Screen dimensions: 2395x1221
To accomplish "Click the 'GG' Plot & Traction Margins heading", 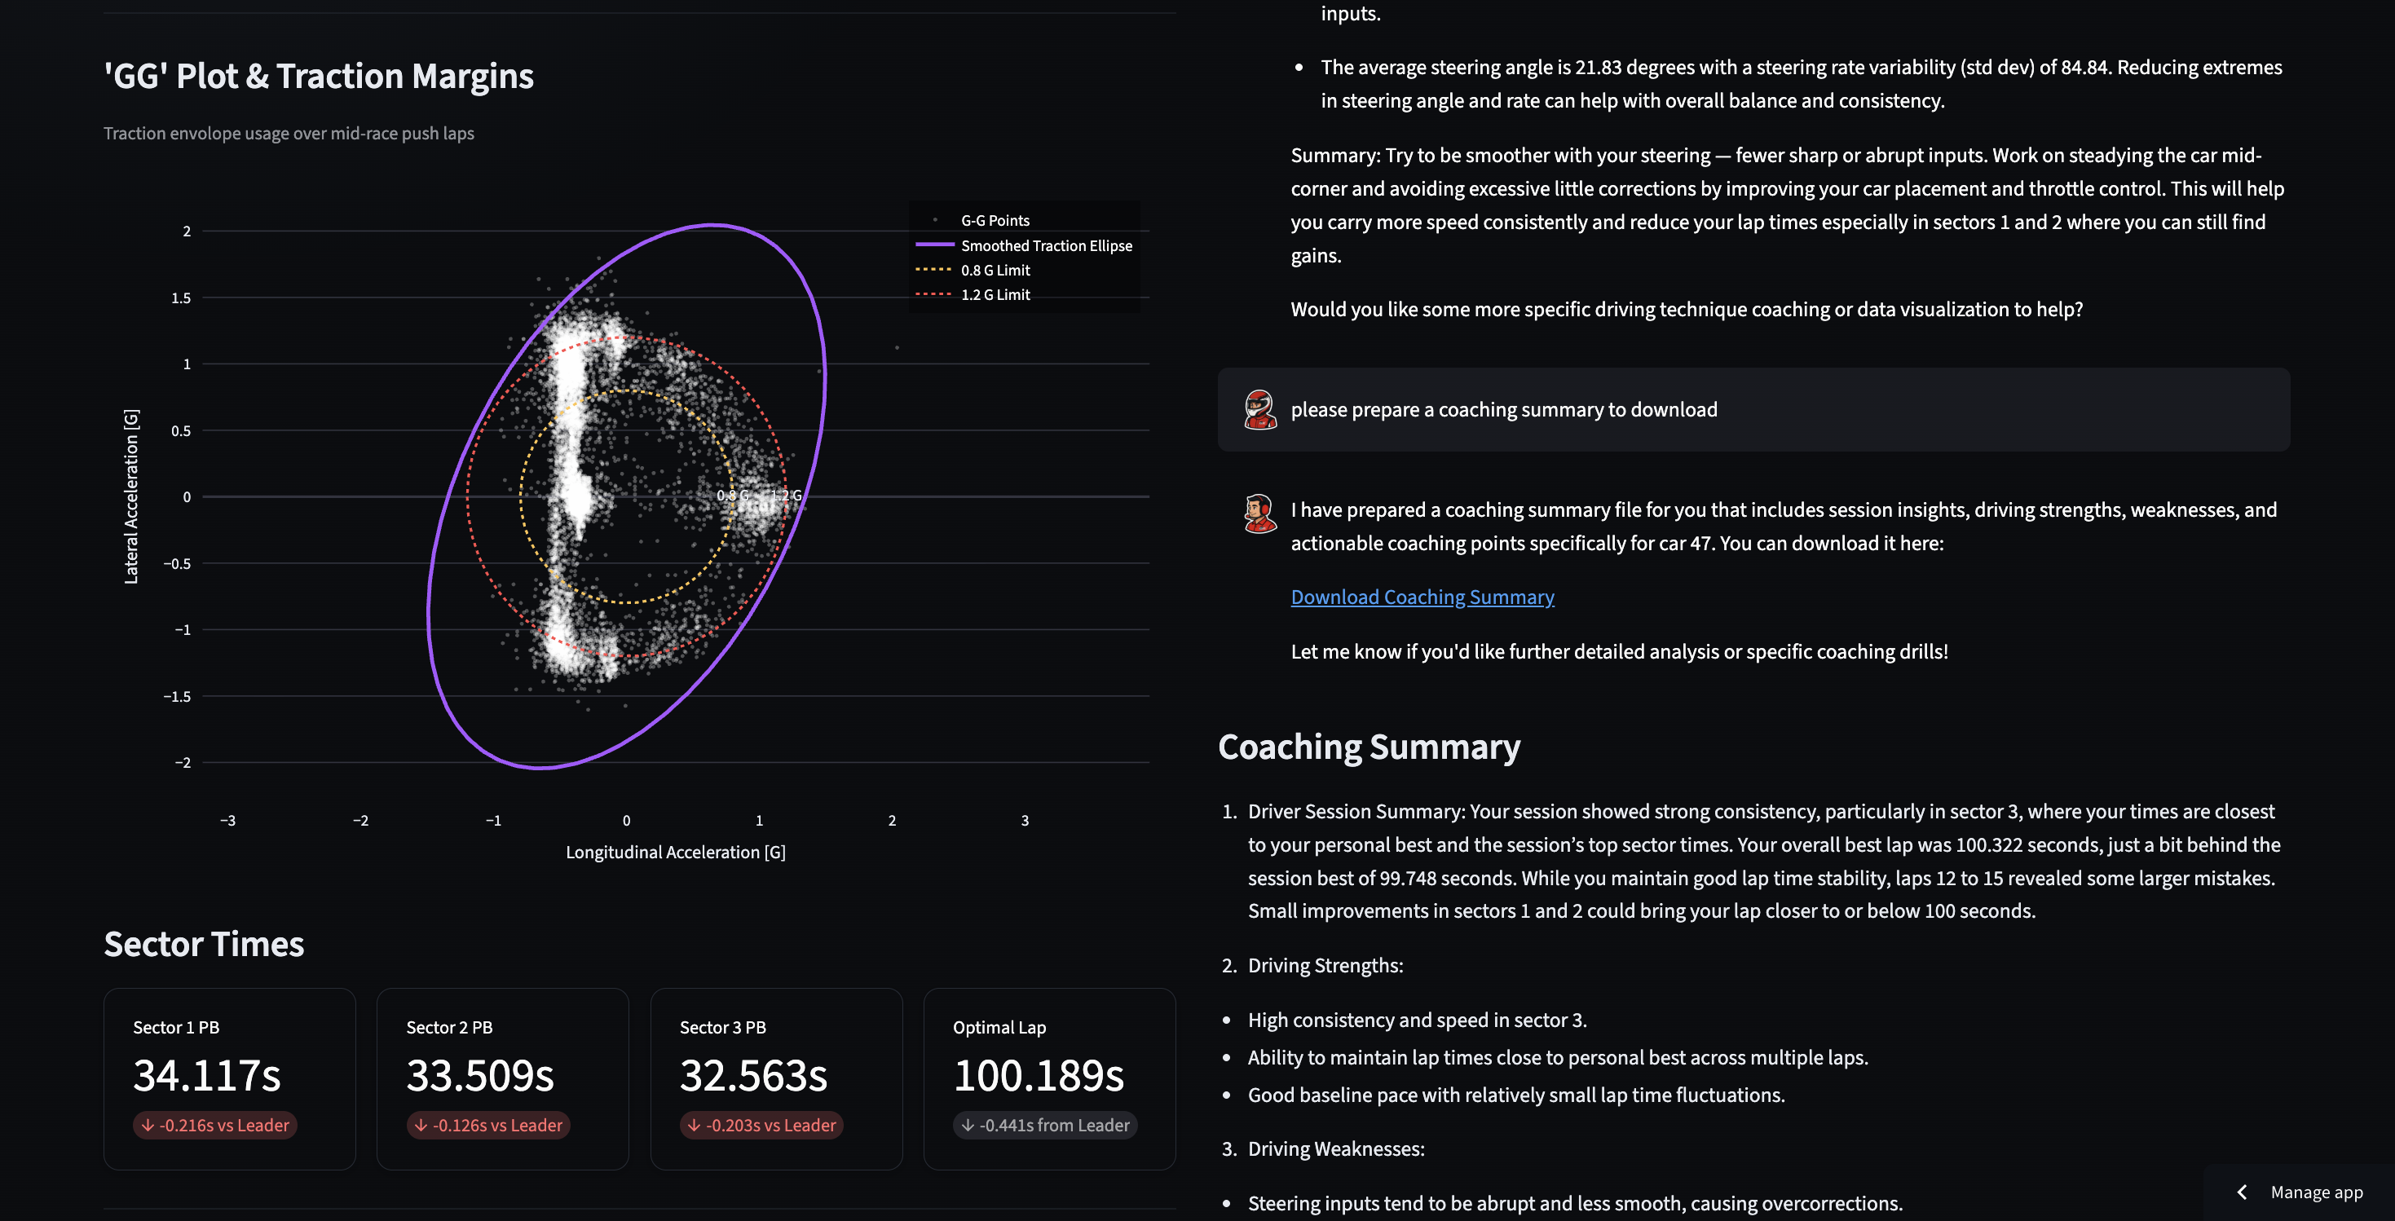I will coord(318,77).
